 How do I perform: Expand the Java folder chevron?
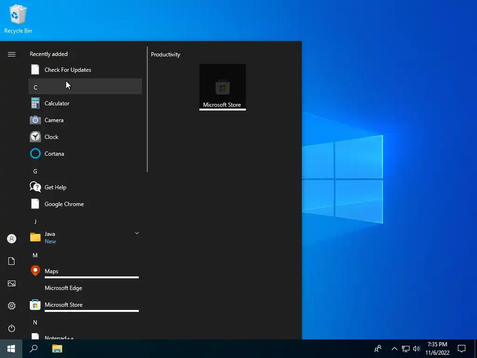pyautogui.click(x=137, y=233)
